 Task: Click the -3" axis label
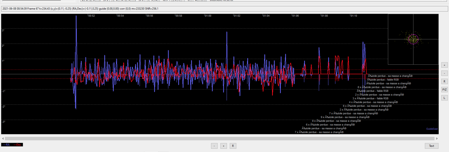3,122
